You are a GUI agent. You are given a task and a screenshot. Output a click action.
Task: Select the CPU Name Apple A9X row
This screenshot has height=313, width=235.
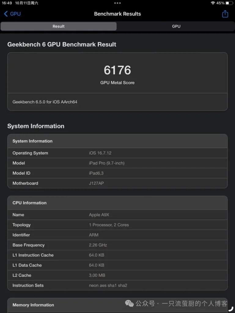click(x=117, y=215)
